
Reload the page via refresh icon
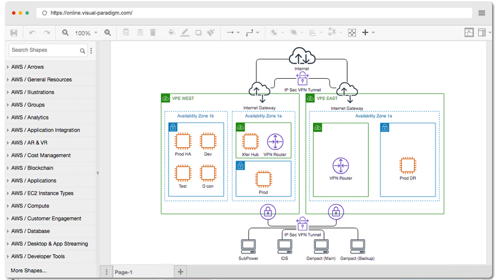(45, 13)
